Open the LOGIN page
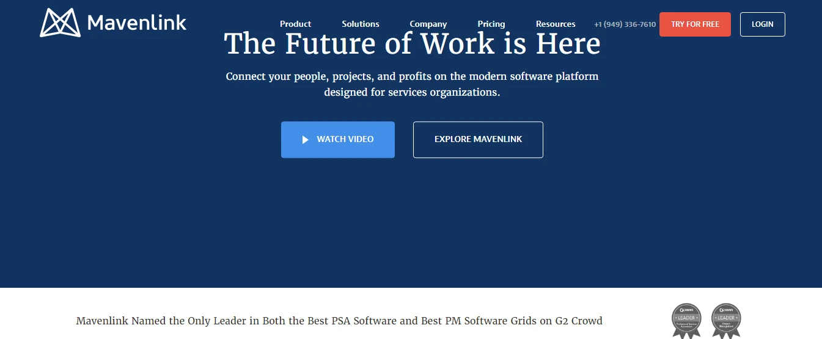The image size is (822, 339). 762,24
